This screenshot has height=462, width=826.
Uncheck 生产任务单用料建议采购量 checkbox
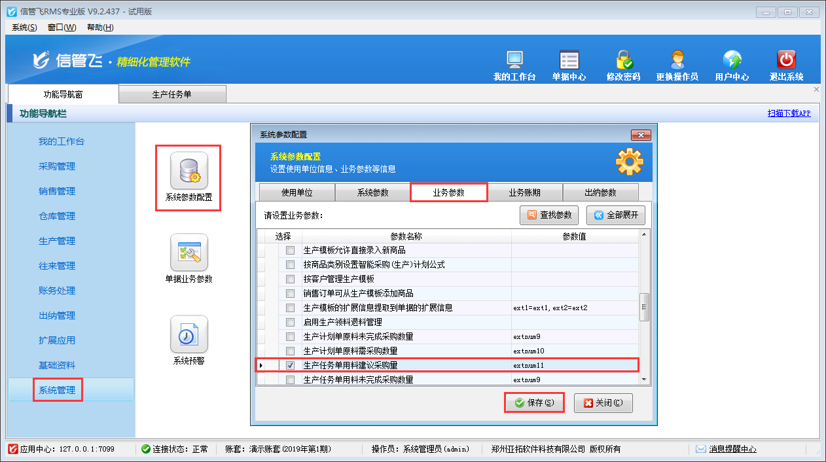coord(291,365)
